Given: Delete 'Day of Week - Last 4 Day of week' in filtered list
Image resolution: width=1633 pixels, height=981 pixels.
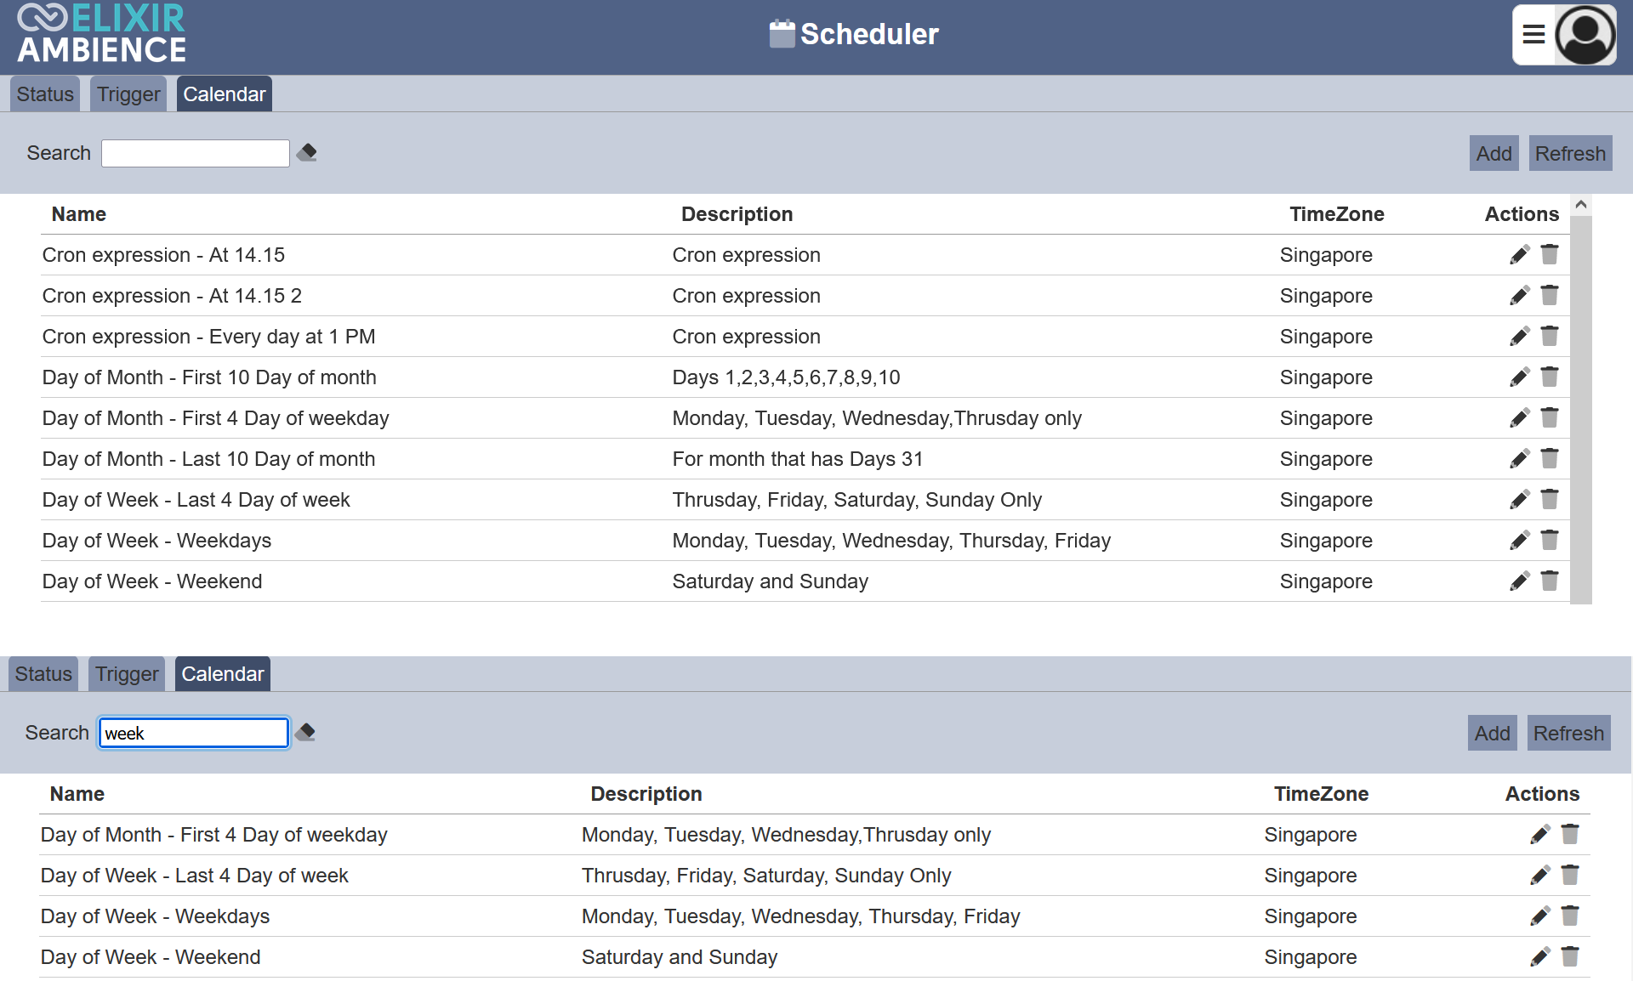Looking at the screenshot, I should (x=1570, y=875).
